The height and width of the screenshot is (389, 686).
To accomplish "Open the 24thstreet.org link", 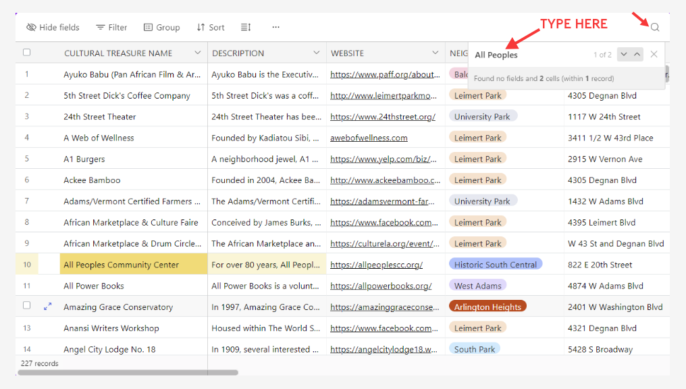I will point(383,117).
